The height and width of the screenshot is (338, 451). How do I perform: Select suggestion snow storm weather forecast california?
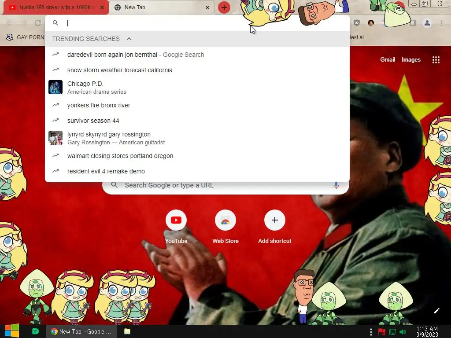197,70
